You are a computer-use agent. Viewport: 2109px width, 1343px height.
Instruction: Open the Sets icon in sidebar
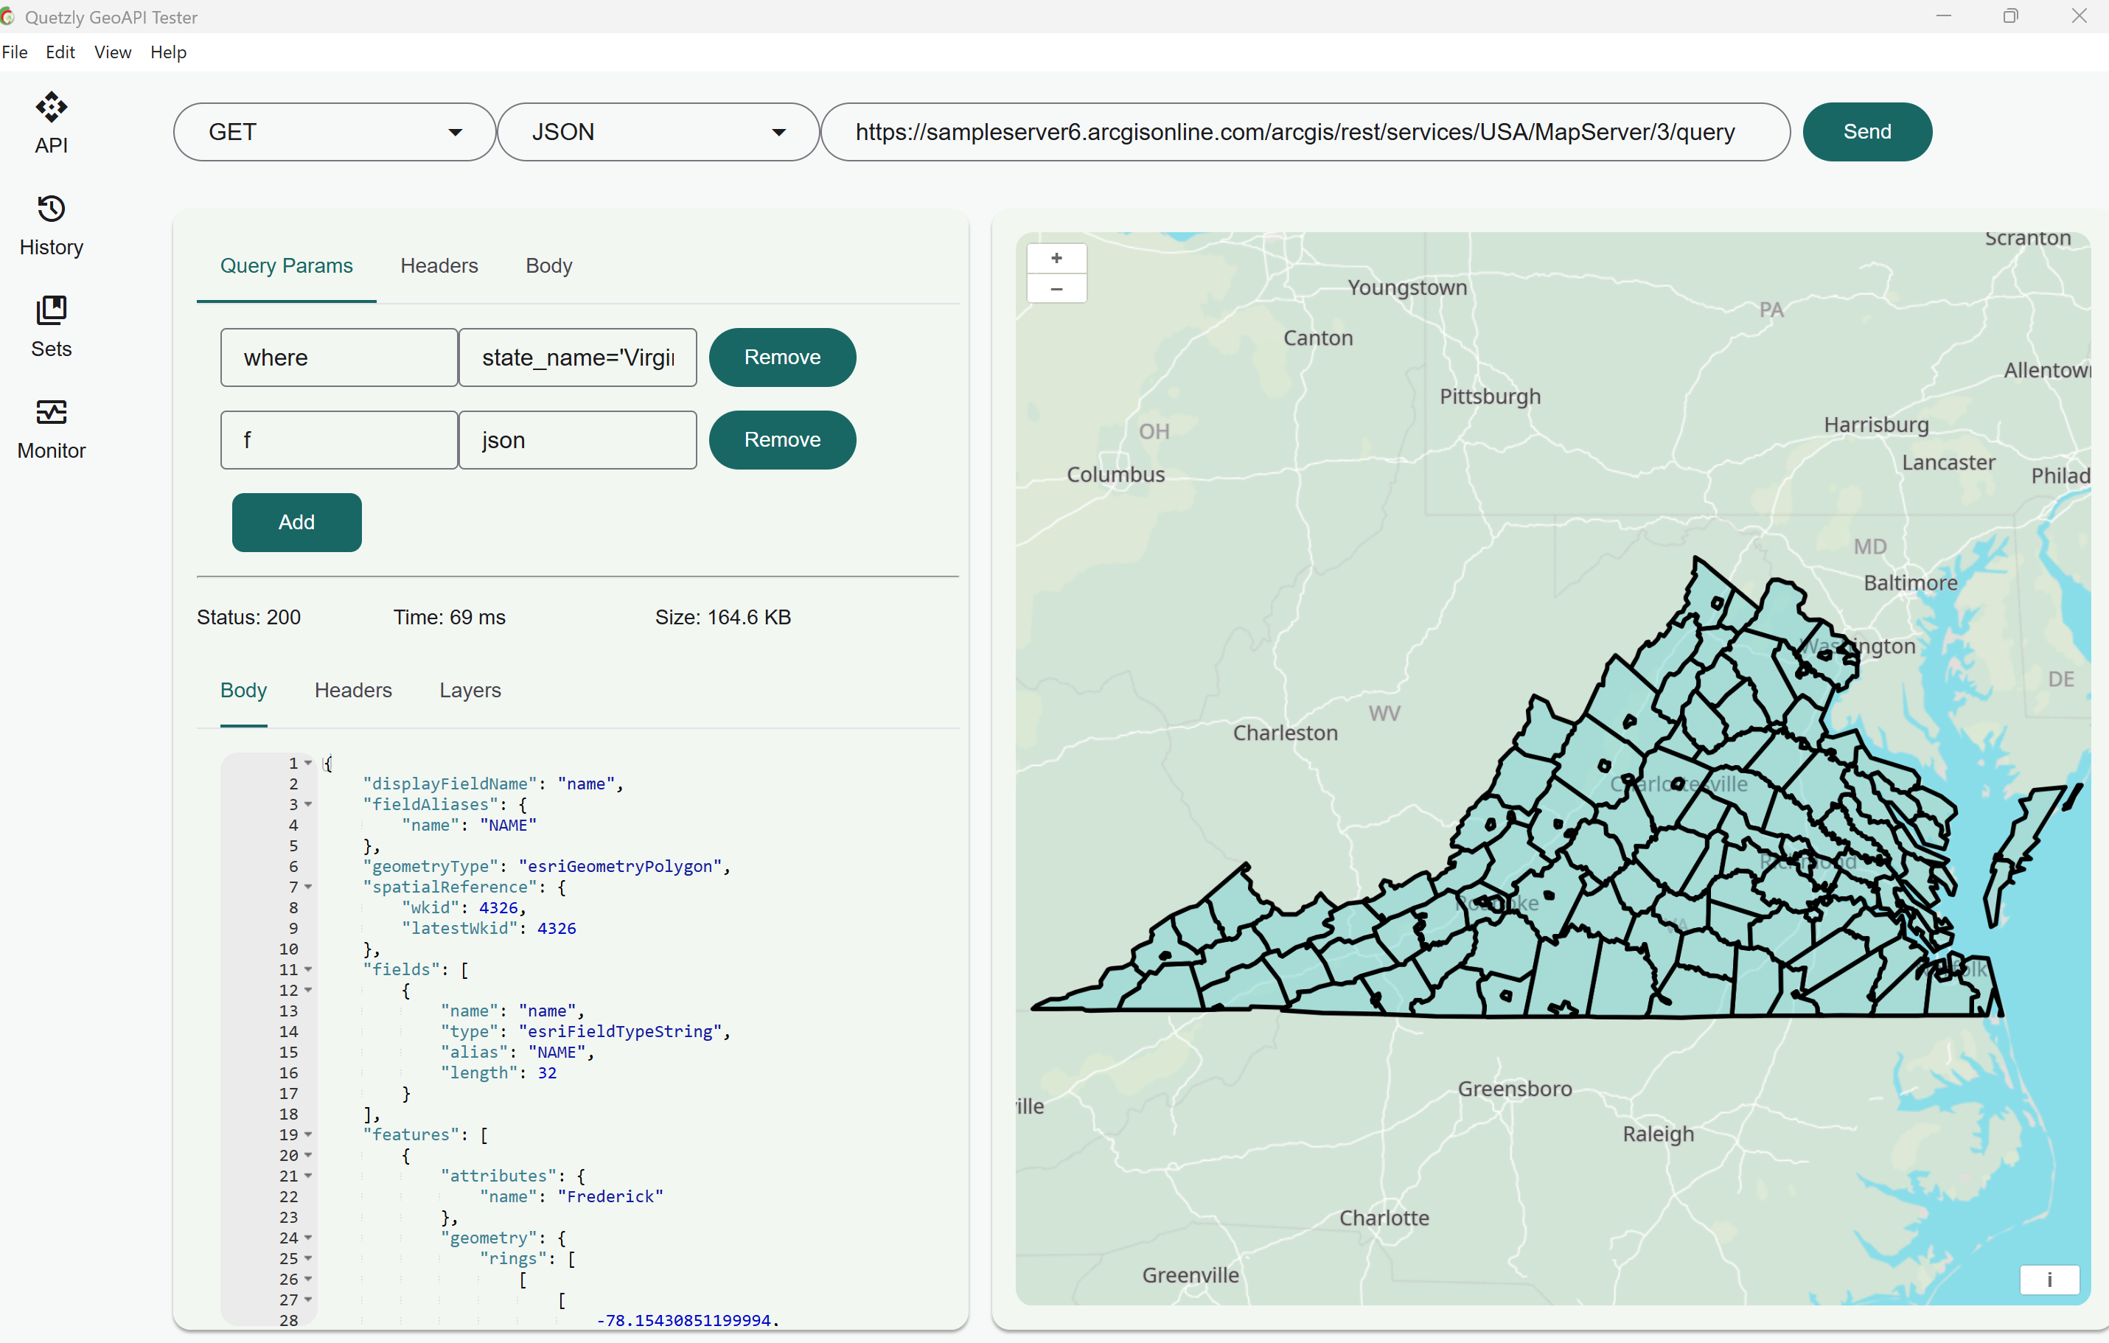[51, 311]
